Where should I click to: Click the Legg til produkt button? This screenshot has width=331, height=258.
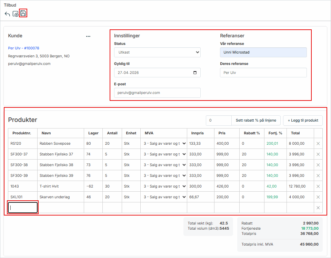(303, 121)
